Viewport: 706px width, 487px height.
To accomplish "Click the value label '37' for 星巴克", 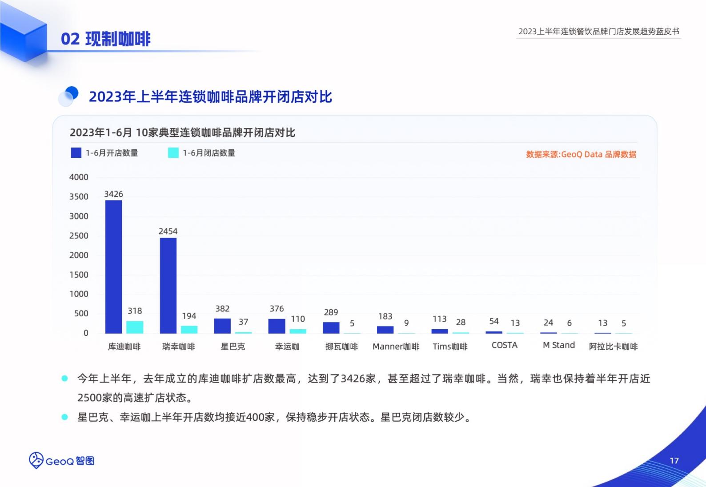I will [243, 322].
